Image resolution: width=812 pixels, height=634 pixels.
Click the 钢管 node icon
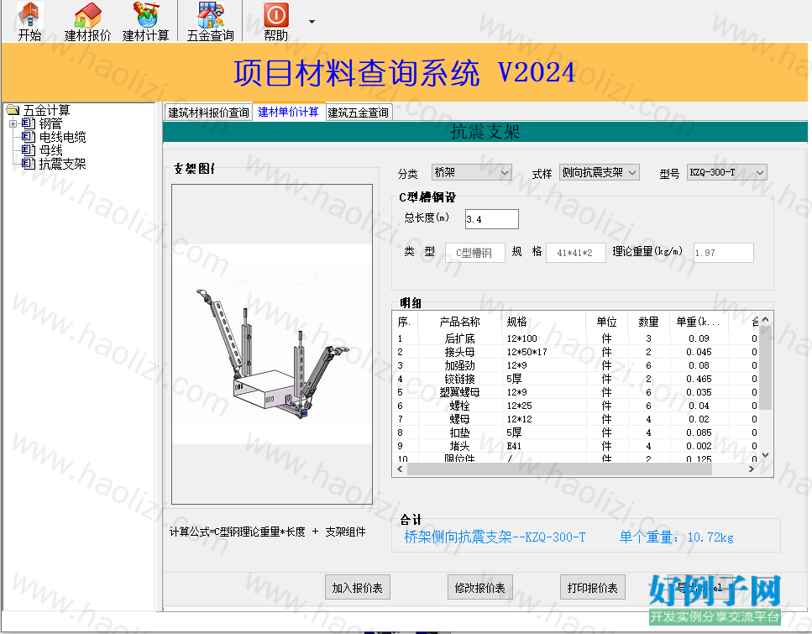point(28,123)
